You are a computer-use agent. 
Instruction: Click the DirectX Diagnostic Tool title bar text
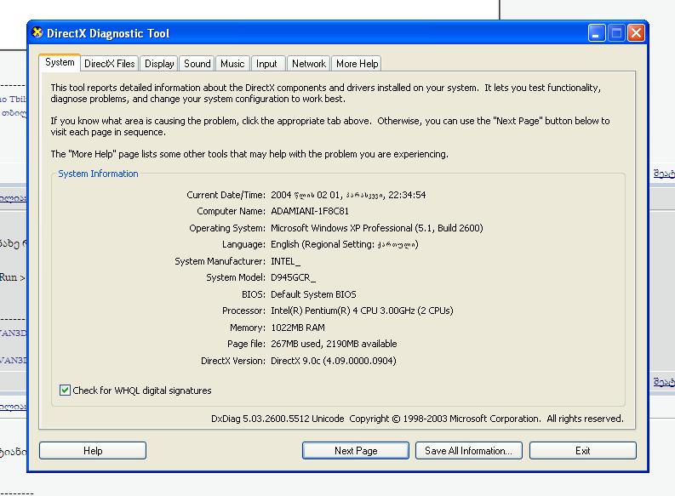pos(108,33)
